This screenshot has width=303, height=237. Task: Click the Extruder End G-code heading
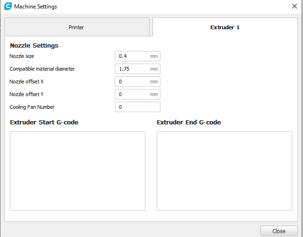(189, 123)
